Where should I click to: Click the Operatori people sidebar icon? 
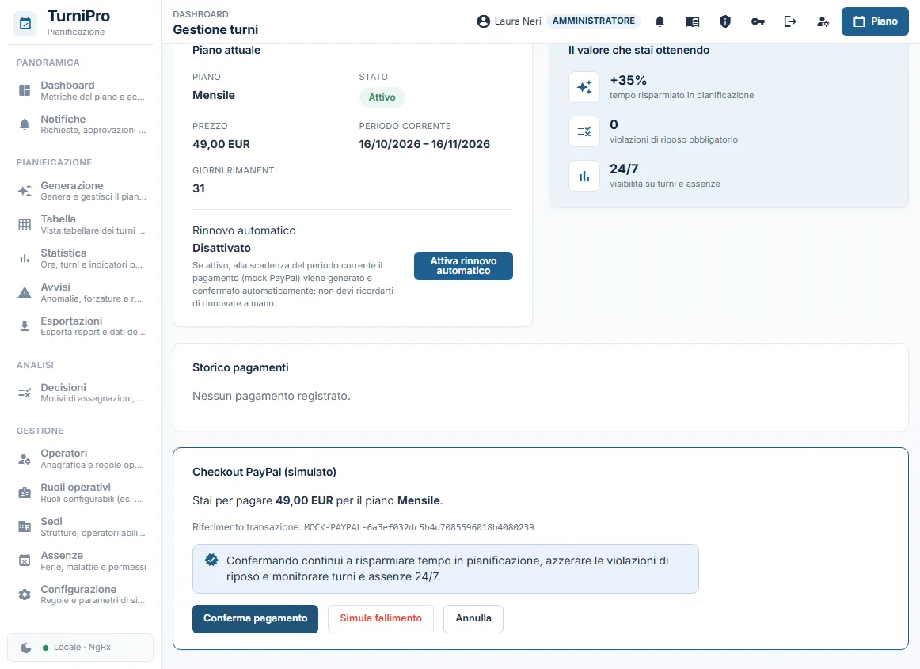tap(25, 459)
